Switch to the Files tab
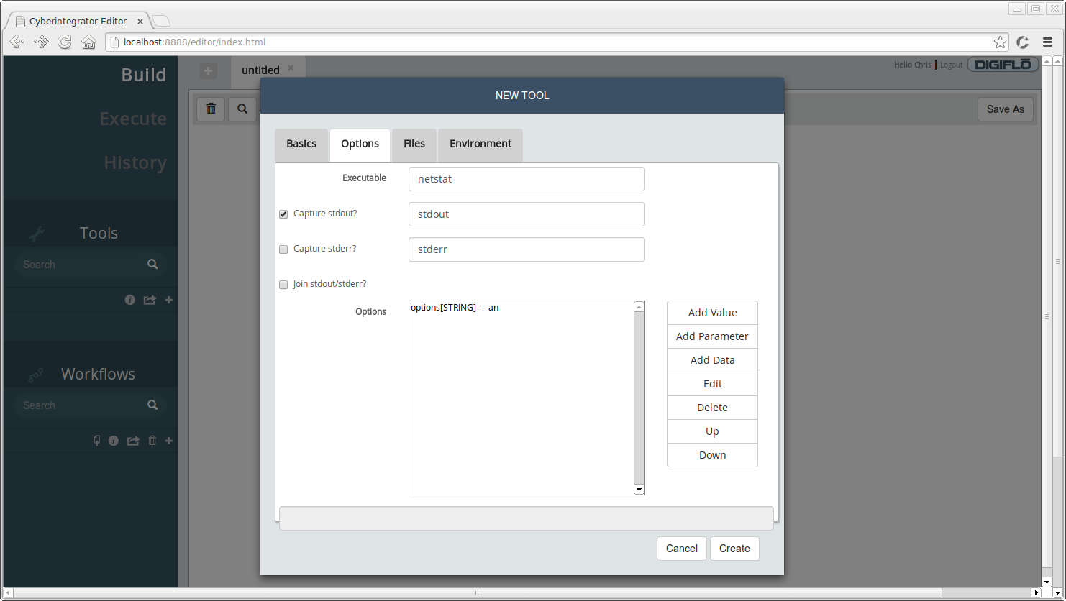This screenshot has height=601, width=1066. click(414, 144)
